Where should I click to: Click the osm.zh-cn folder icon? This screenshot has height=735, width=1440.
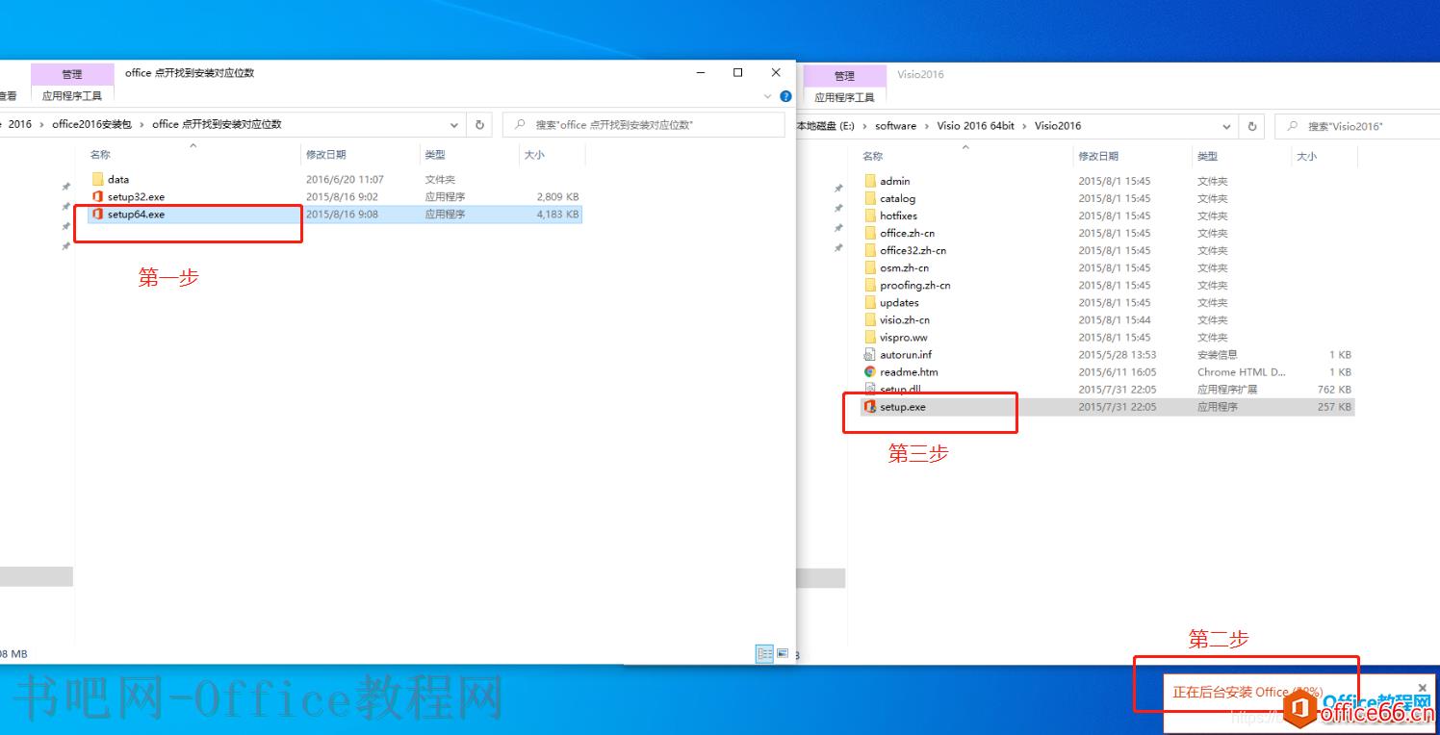point(870,267)
